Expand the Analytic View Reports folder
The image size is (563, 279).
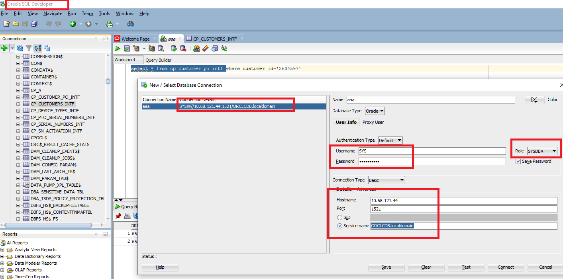click(x=2, y=250)
